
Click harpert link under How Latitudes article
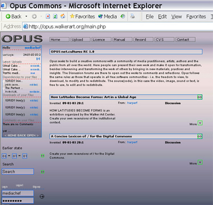click(132, 103)
